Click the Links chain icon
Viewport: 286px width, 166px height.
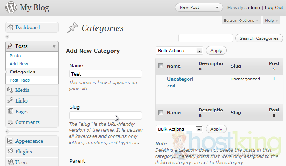click(x=10, y=101)
